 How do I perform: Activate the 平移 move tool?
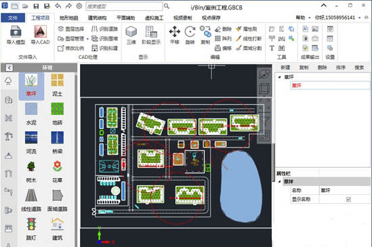175,35
